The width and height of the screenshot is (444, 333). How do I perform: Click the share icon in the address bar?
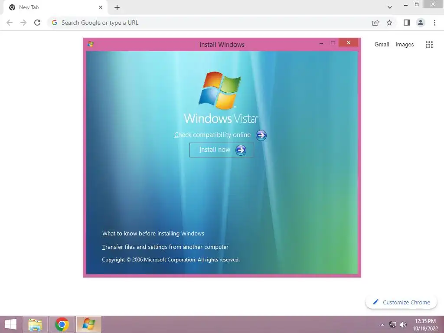pyautogui.click(x=375, y=23)
